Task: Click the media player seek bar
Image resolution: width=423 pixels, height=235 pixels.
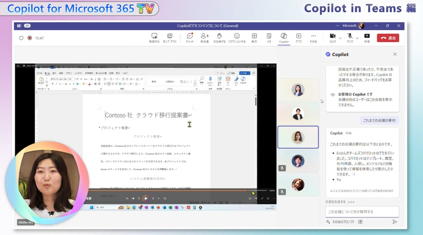Action: tap(178, 190)
